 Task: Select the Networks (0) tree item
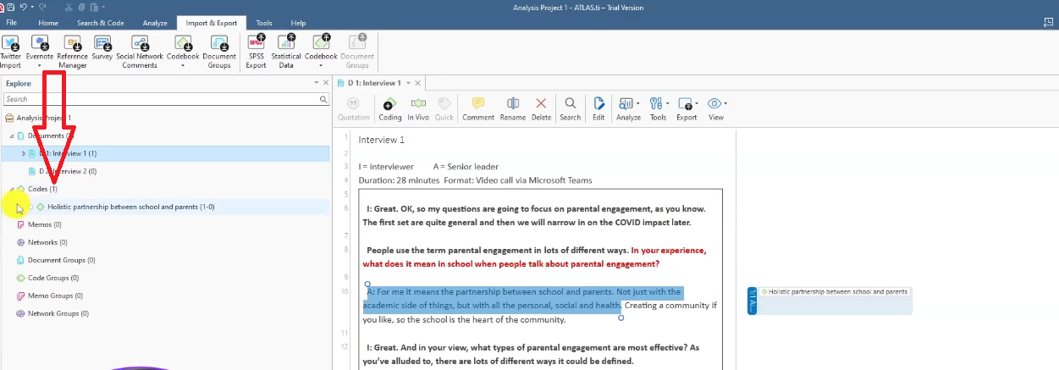pos(43,242)
